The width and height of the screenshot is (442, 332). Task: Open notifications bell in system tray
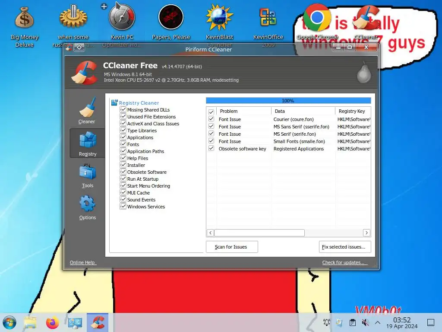(x=327, y=322)
